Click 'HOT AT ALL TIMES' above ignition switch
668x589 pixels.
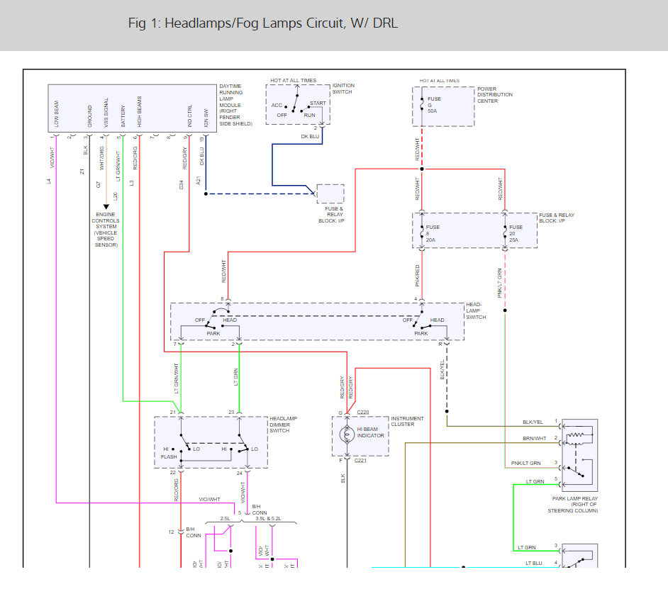click(293, 81)
